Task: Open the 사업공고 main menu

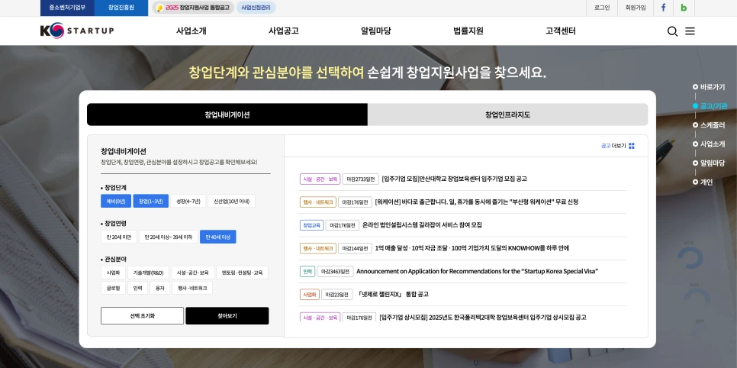Action: (x=283, y=31)
